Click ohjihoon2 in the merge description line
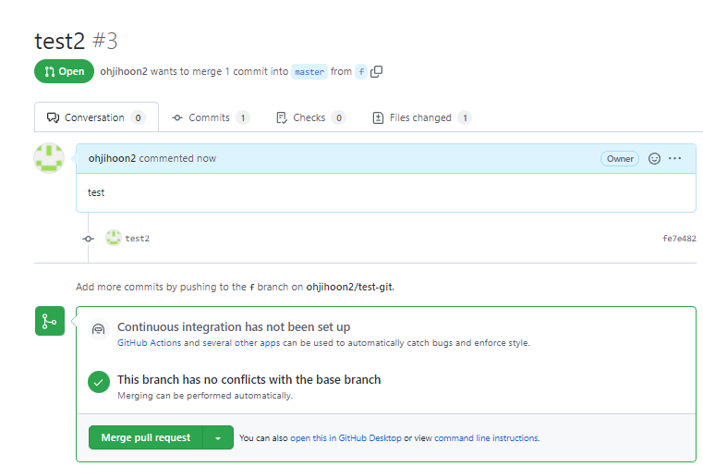703x467 pixels. 124,71
